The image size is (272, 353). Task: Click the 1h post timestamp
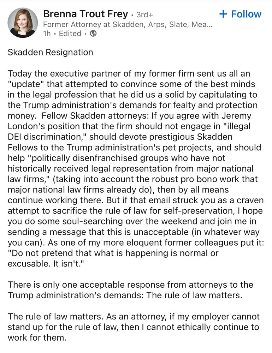(x=47, y=34)
